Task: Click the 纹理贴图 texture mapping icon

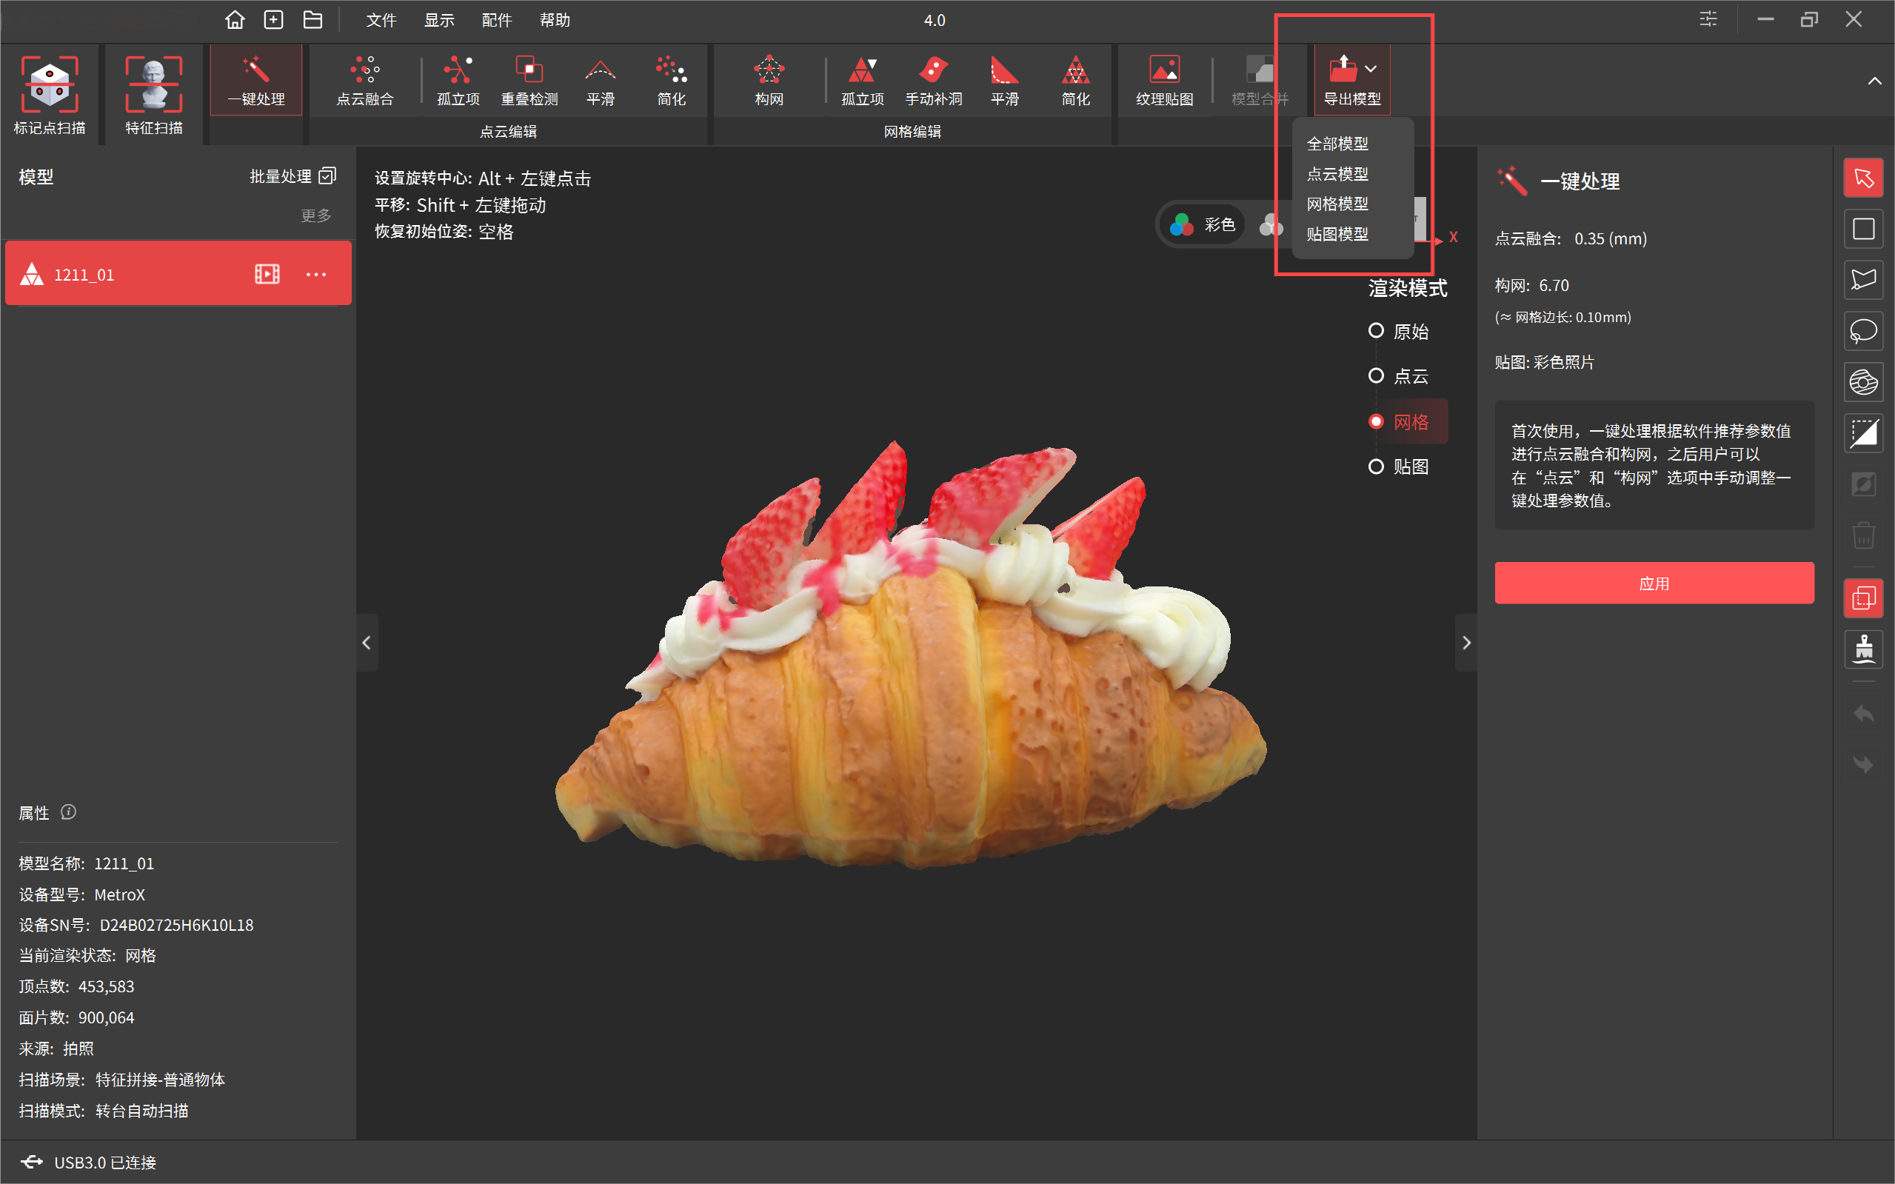Action: (1163, 70)
